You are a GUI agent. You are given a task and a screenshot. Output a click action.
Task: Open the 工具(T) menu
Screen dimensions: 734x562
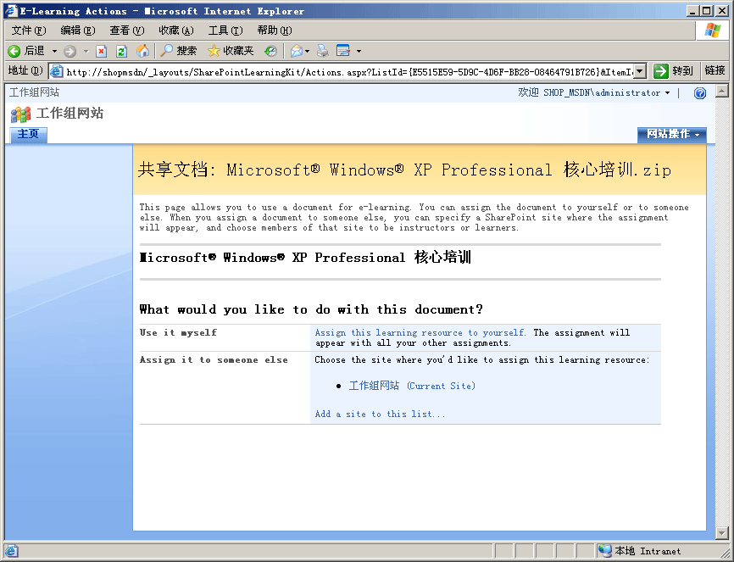point(225,31)
